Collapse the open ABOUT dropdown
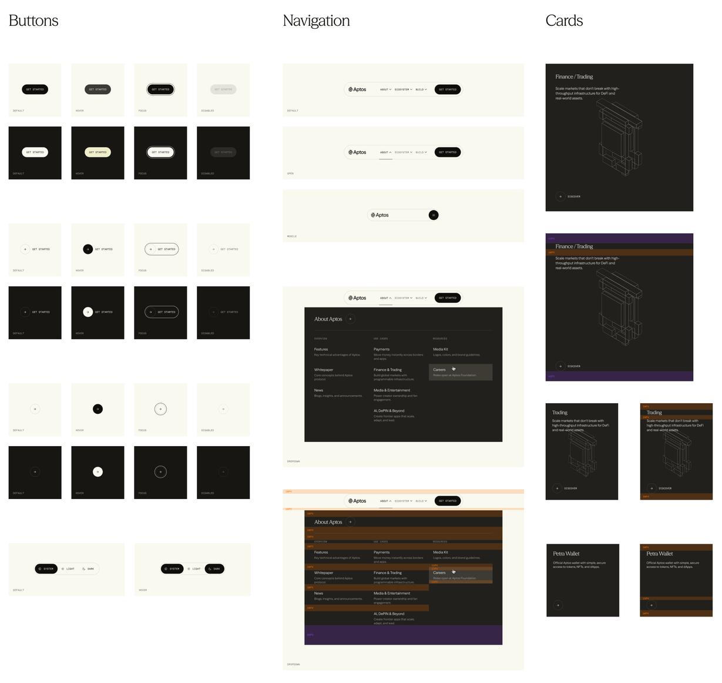Viewport: 722px width, 683px height. pyautogui.click(x=385, y=152)
